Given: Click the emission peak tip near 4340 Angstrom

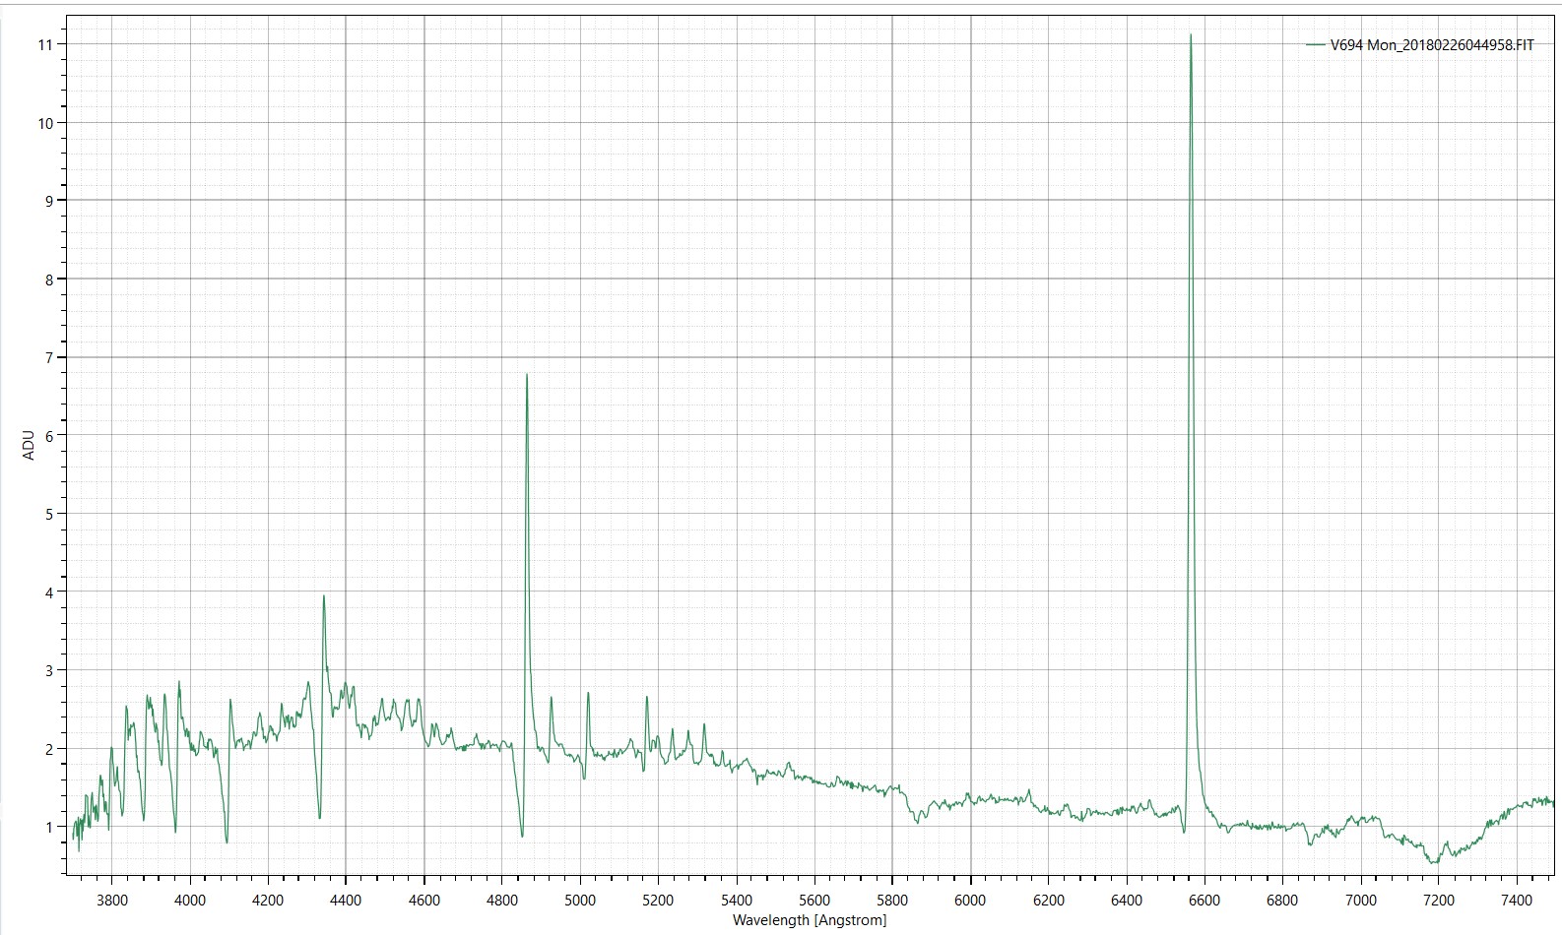Looking at the screenshot, I should click(x=323, y=596).
